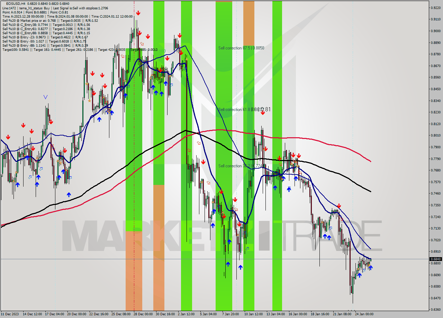Click the 0.7240 price axis label
This screenshot has width=443, height=318.
[436, 217]
